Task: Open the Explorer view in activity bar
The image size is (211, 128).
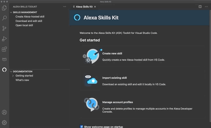Action: (4, 8)
